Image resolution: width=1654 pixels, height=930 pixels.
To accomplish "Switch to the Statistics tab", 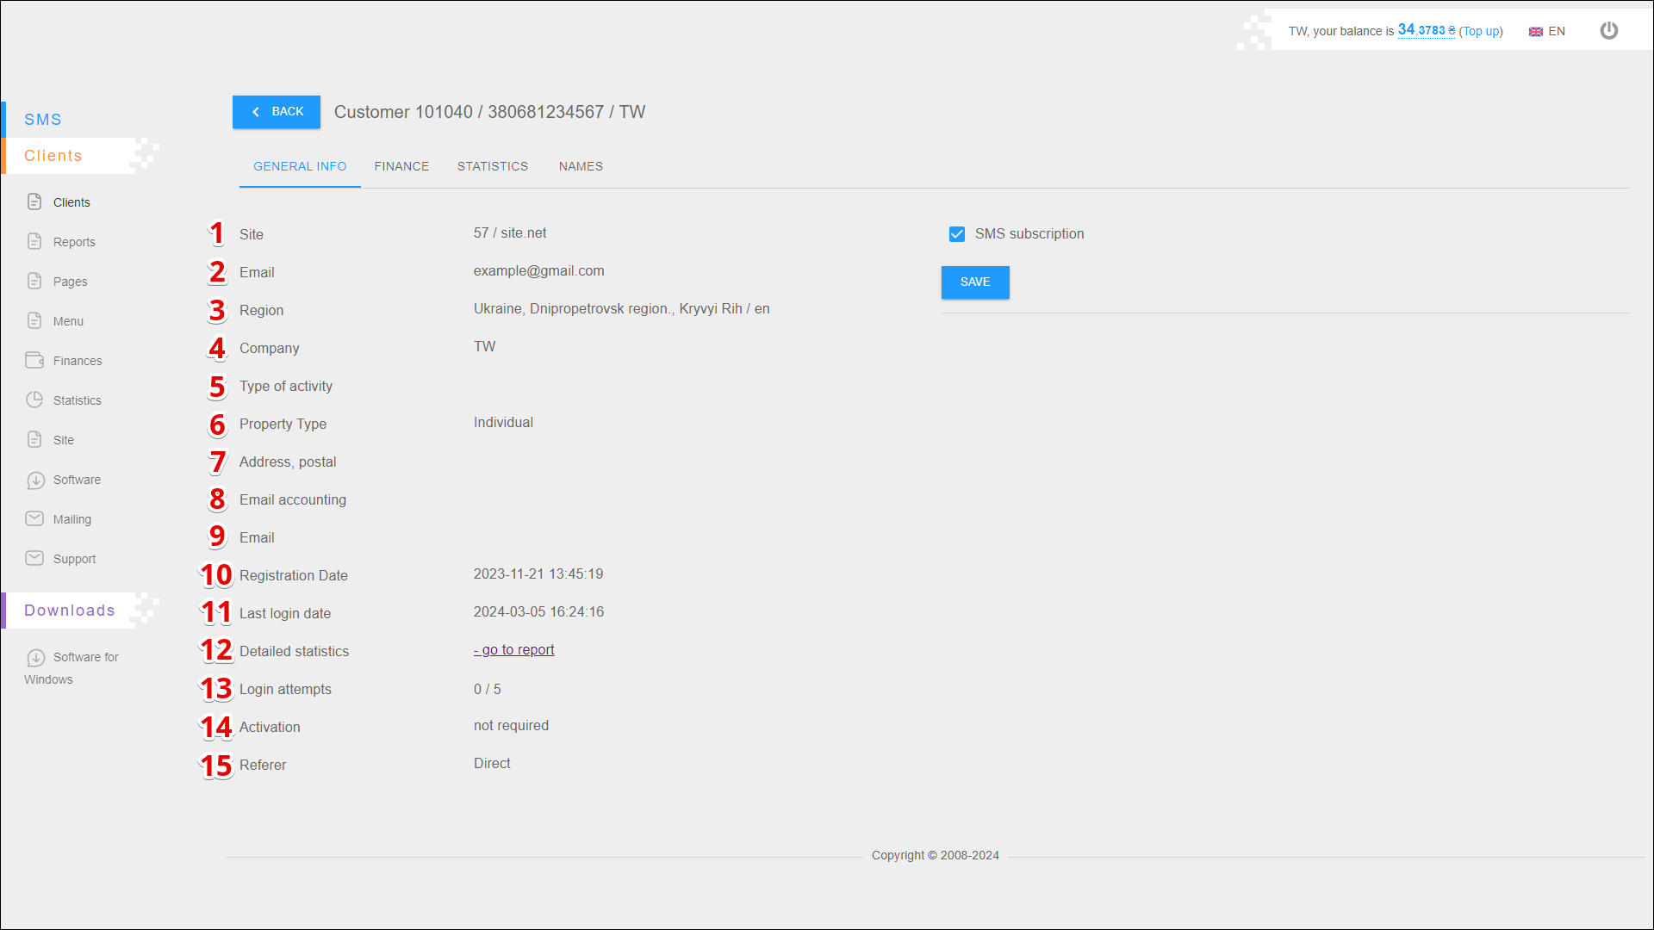I will coord(493,166).
